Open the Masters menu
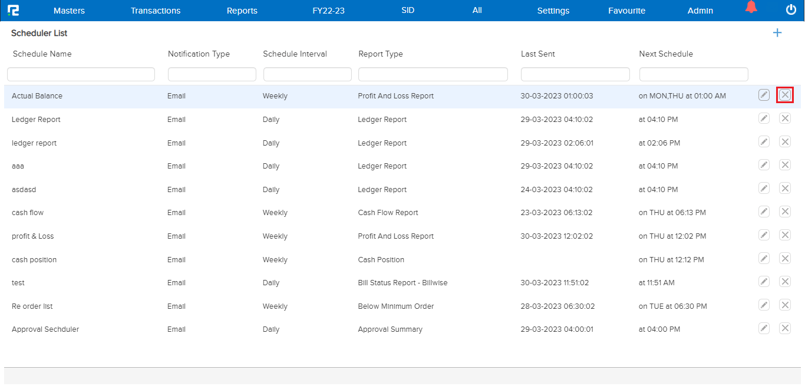This screenshot has width=805, height=386. click(69, 11)
